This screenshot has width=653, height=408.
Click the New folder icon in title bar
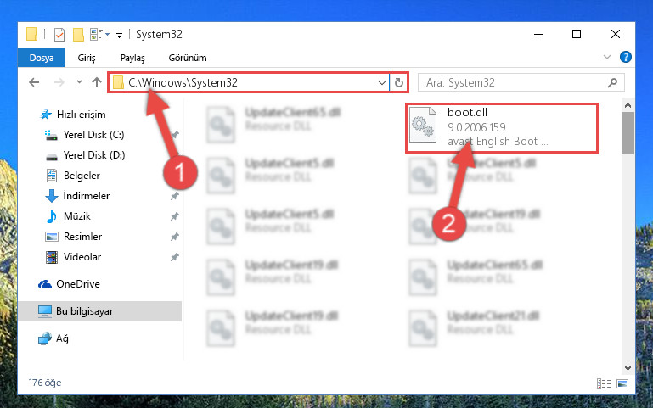click(x=78, y=35)
